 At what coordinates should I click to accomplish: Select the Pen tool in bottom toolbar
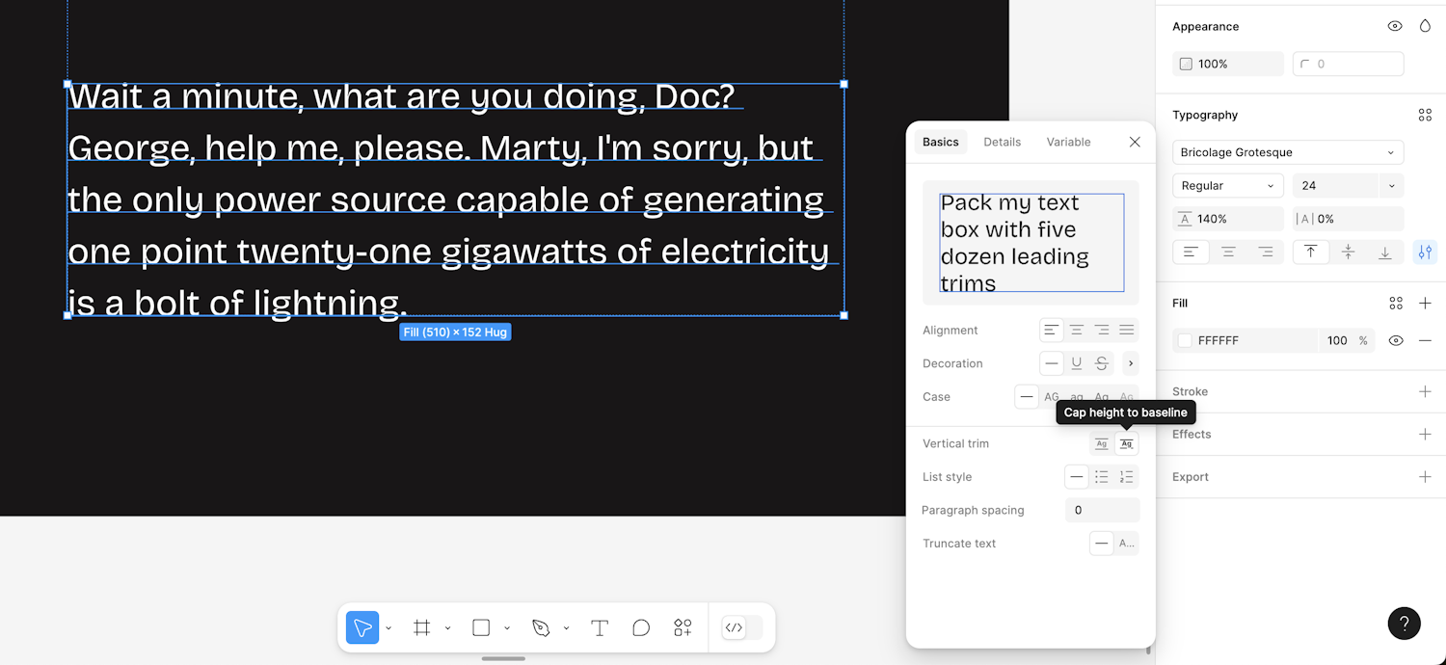pyautogui.click(x=541, y=628)
